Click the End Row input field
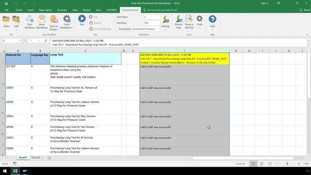 click(x=152, y=23)
